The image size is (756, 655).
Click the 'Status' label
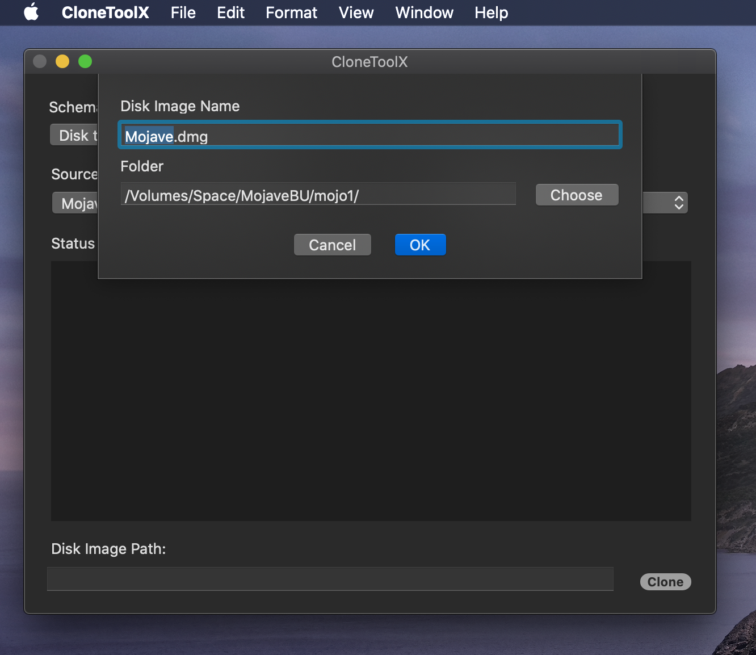(x=73, y=243)
